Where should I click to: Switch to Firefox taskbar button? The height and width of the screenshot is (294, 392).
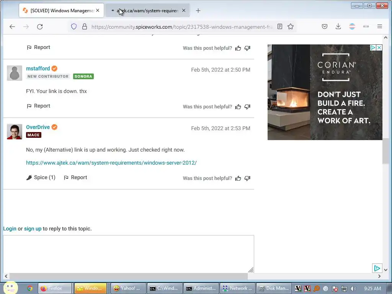pyautogui.click(x=55, y=288)
